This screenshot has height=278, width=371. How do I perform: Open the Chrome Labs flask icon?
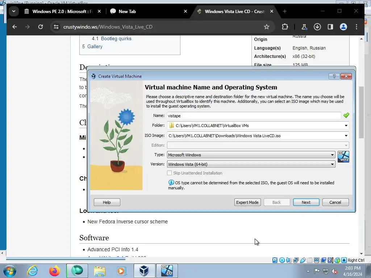click(304, 27)
